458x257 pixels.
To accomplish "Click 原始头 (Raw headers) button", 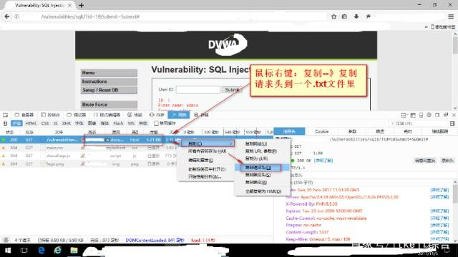I will tap(447, 161).
